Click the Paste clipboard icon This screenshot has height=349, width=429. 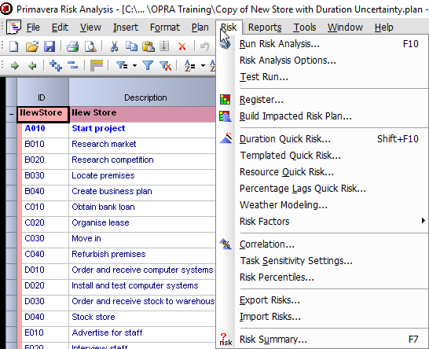pyautogui.click(x=148, y=46)
